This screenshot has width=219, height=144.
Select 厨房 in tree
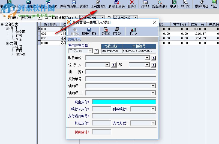(19, 36)
